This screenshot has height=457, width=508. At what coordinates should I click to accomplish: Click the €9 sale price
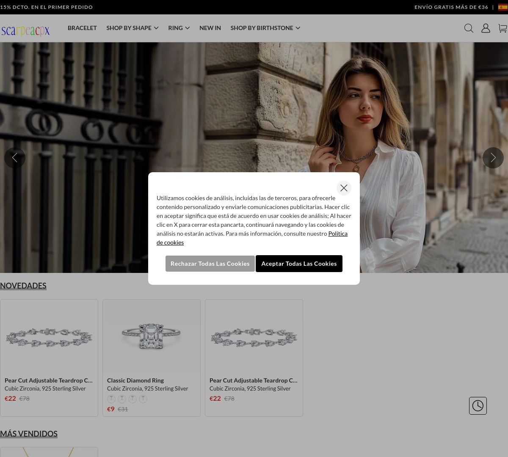[x=111, y=409]
